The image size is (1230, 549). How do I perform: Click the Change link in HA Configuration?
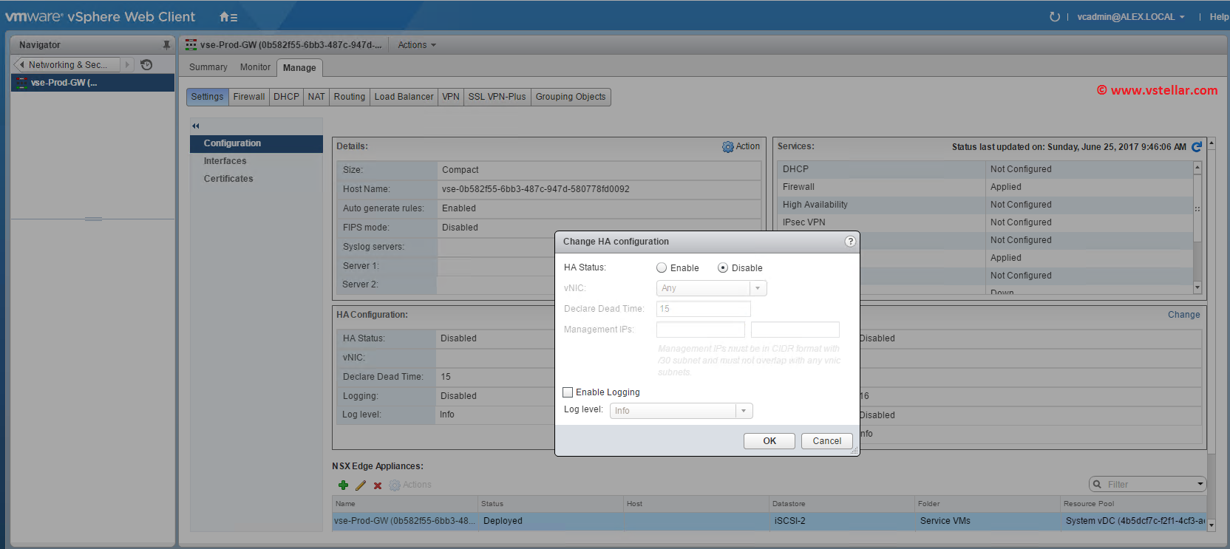point(1183,315)
